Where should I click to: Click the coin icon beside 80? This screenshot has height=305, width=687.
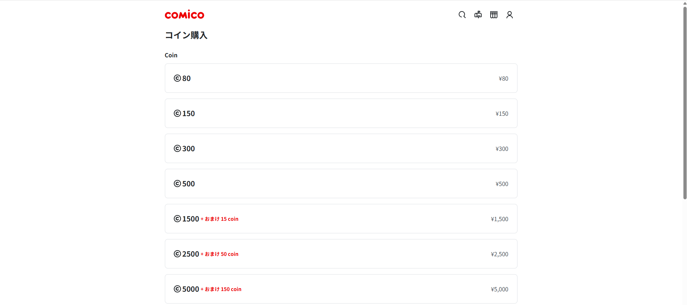point(177,78)
